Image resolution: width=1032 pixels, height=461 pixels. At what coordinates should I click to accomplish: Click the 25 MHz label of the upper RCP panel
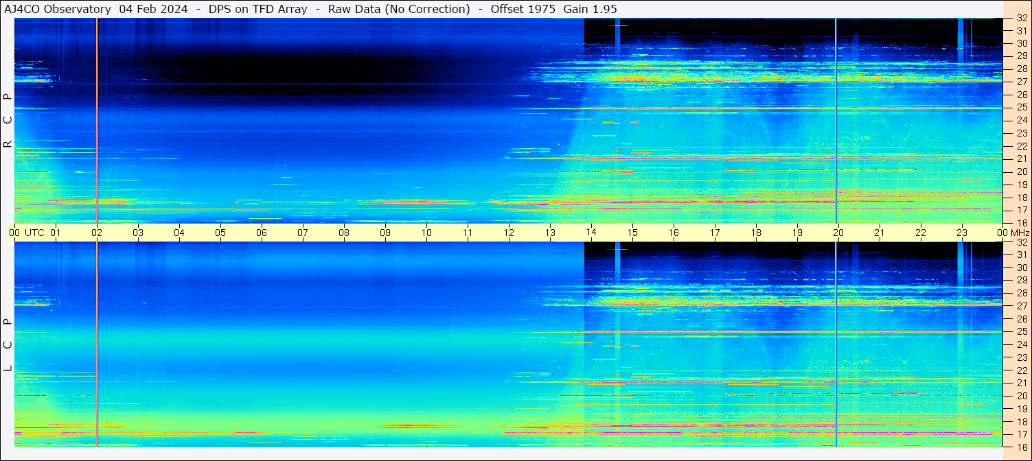pyautogui.click(x=1021, y=108)
